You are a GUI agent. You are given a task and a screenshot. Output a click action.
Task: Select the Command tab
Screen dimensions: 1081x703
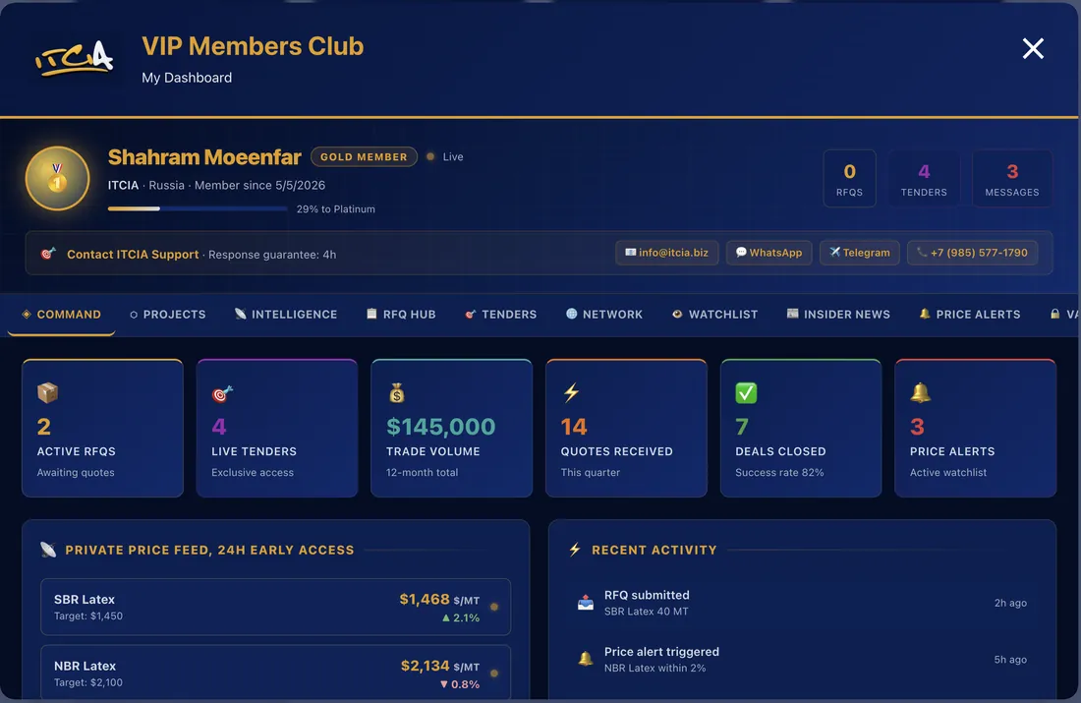[x=61, y=314]
